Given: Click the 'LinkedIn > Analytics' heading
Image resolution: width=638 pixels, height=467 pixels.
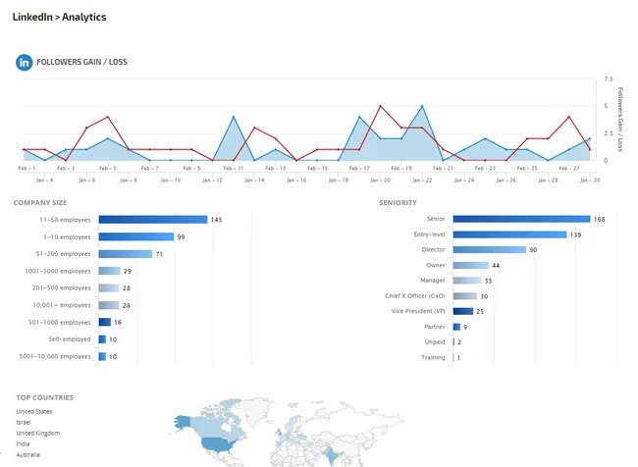Looking at the screenshot, I should [60, 17].
